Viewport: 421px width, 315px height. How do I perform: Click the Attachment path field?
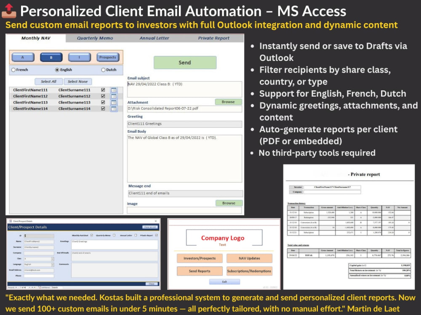185,109
